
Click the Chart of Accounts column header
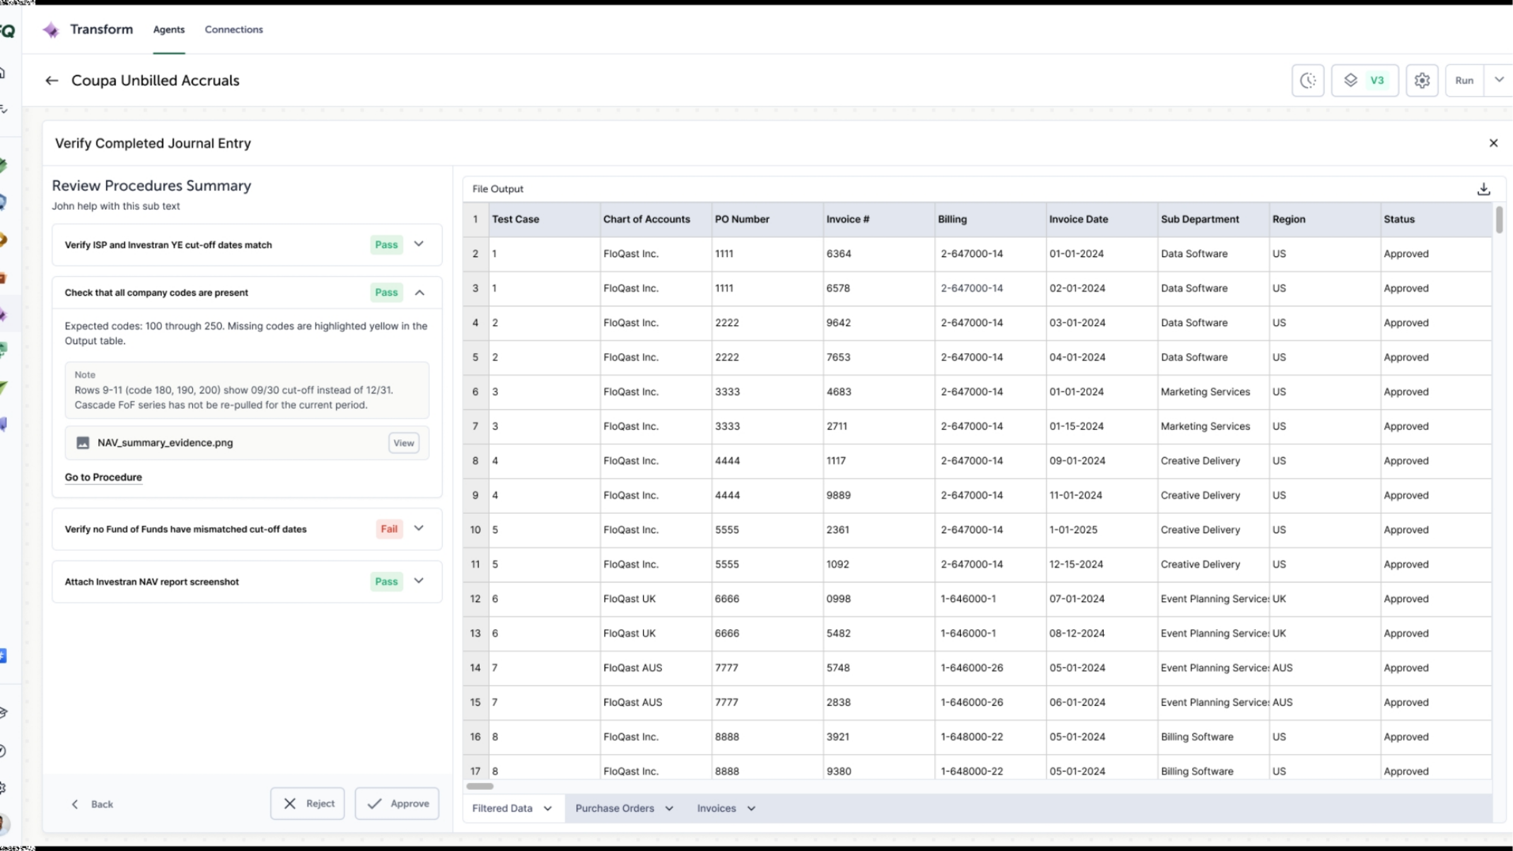click(x=656, y=219)
